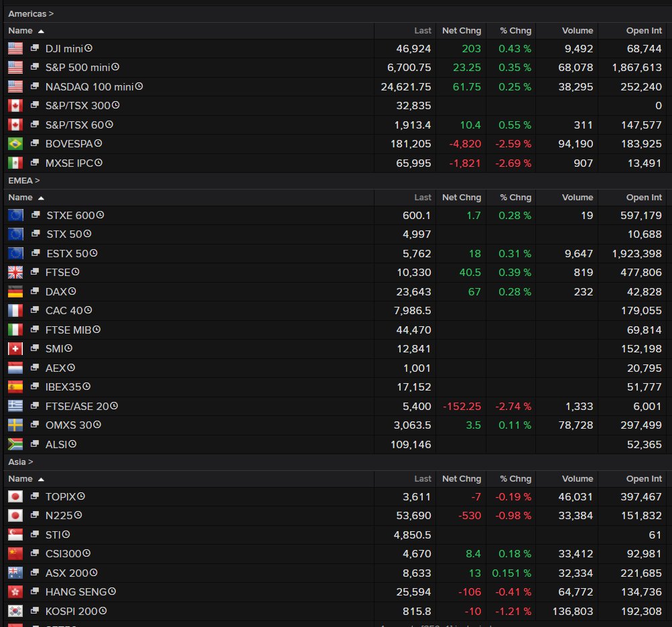
Task: Open popup window icon for CAC 40
Action: coord(35,310)
